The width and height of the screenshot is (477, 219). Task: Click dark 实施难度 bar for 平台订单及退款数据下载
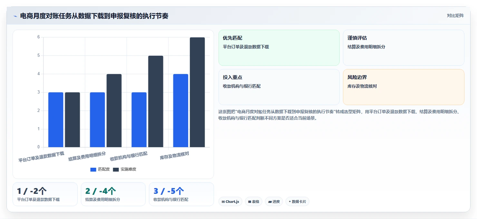(x=73, y=120)
